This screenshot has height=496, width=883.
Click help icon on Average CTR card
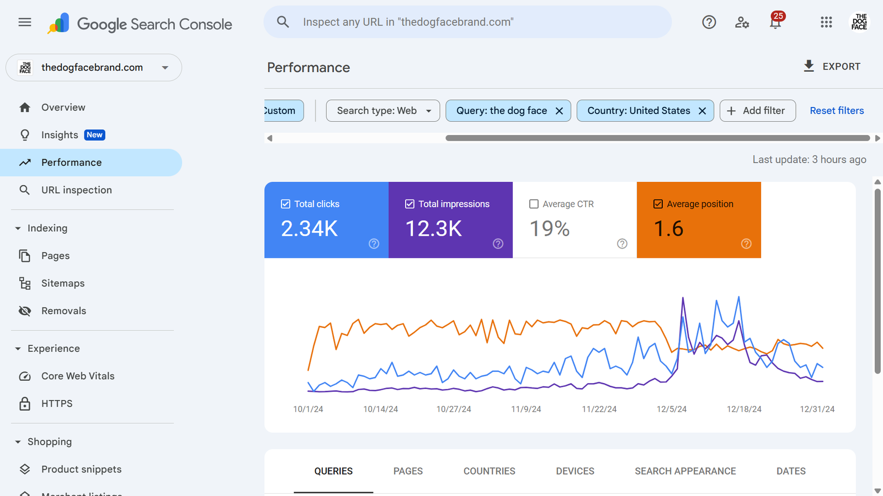[622, 244]
